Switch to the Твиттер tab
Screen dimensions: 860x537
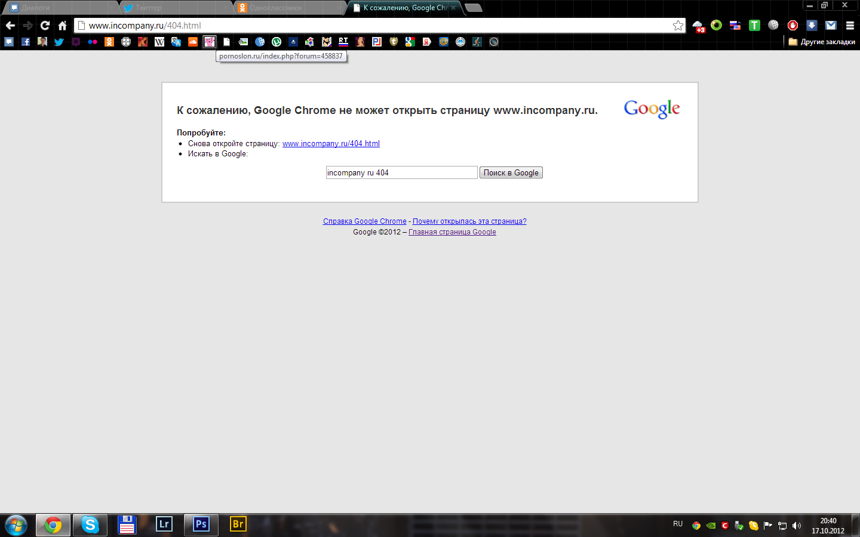coord(174,8)
